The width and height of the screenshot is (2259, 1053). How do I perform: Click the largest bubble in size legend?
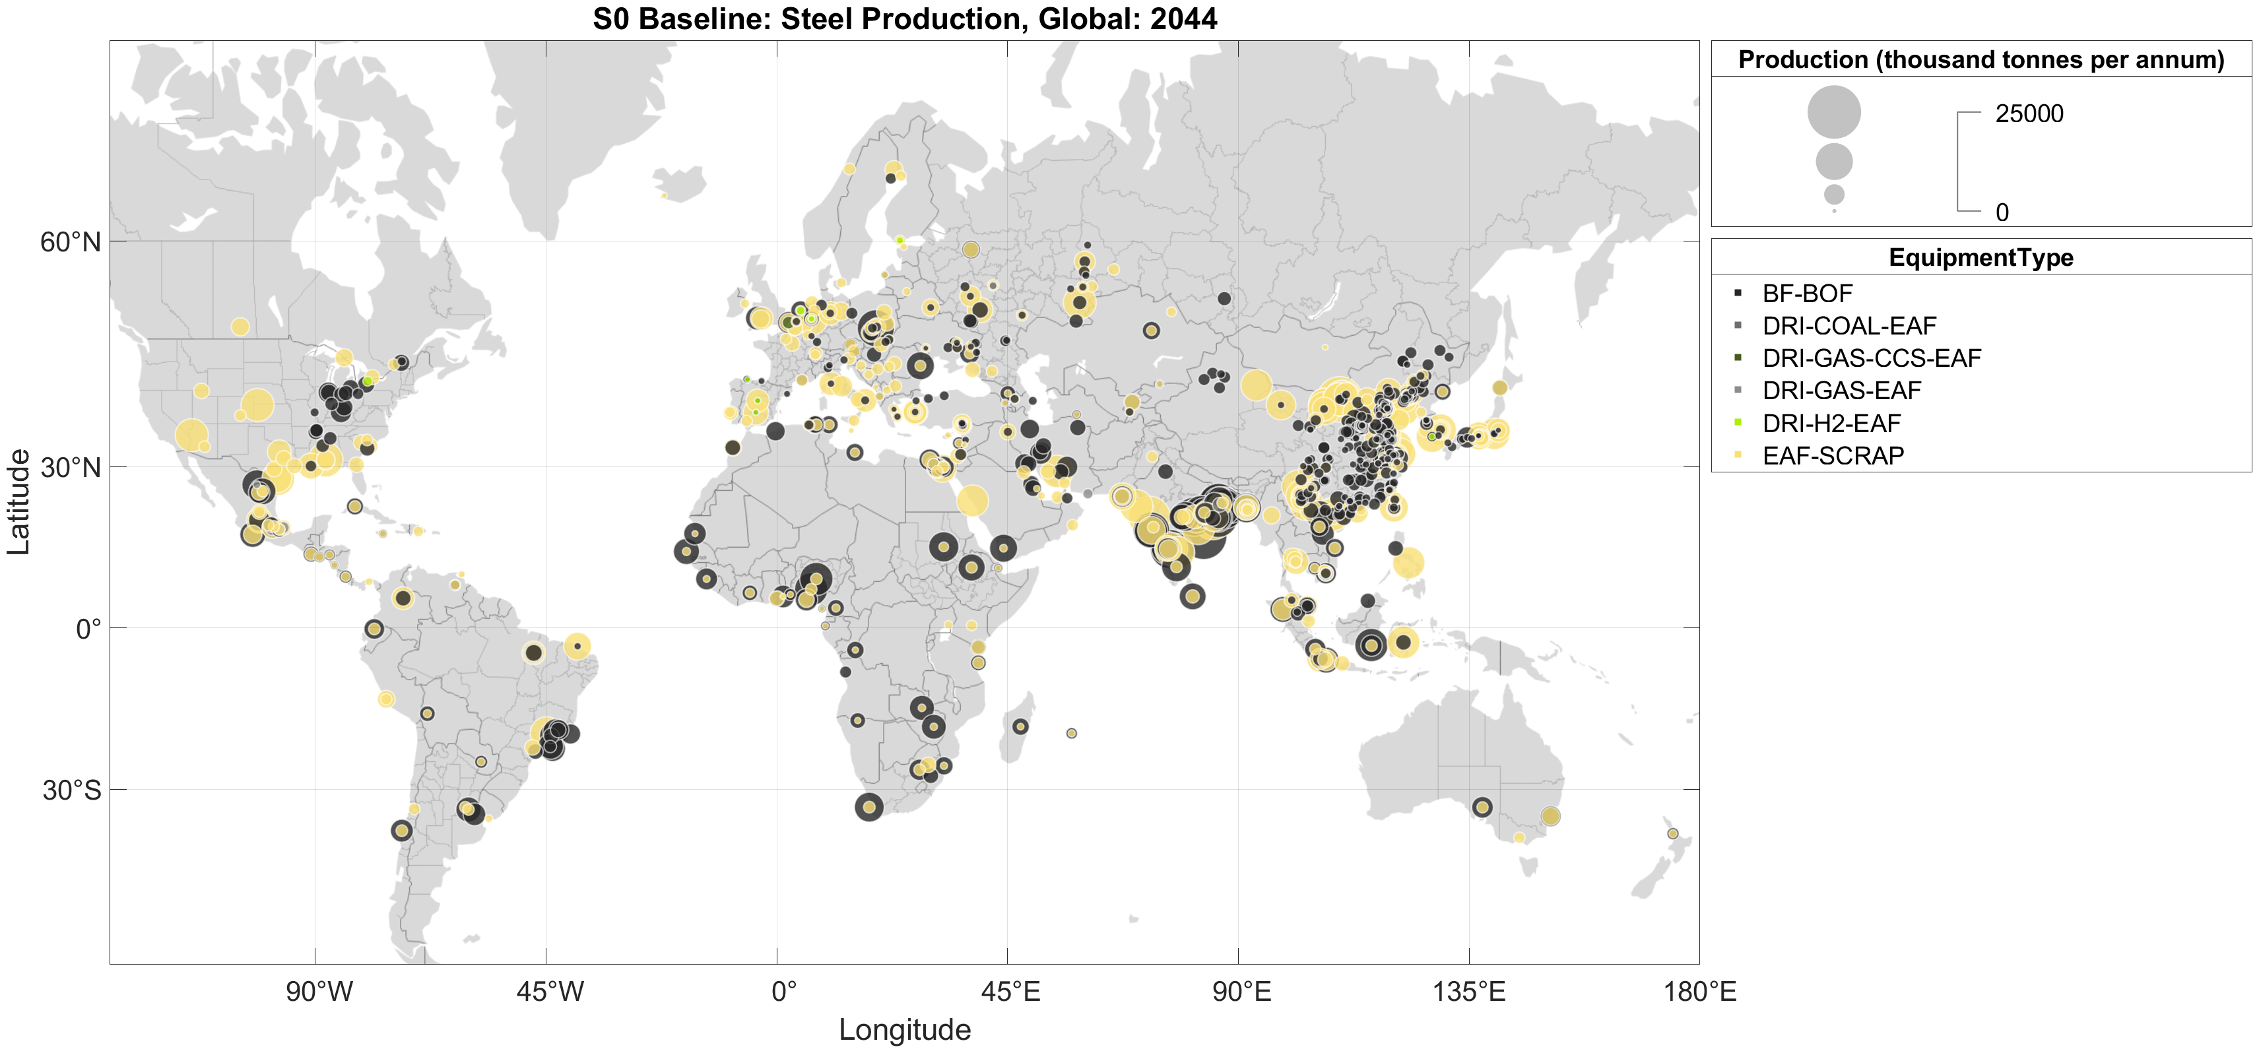1834,112
